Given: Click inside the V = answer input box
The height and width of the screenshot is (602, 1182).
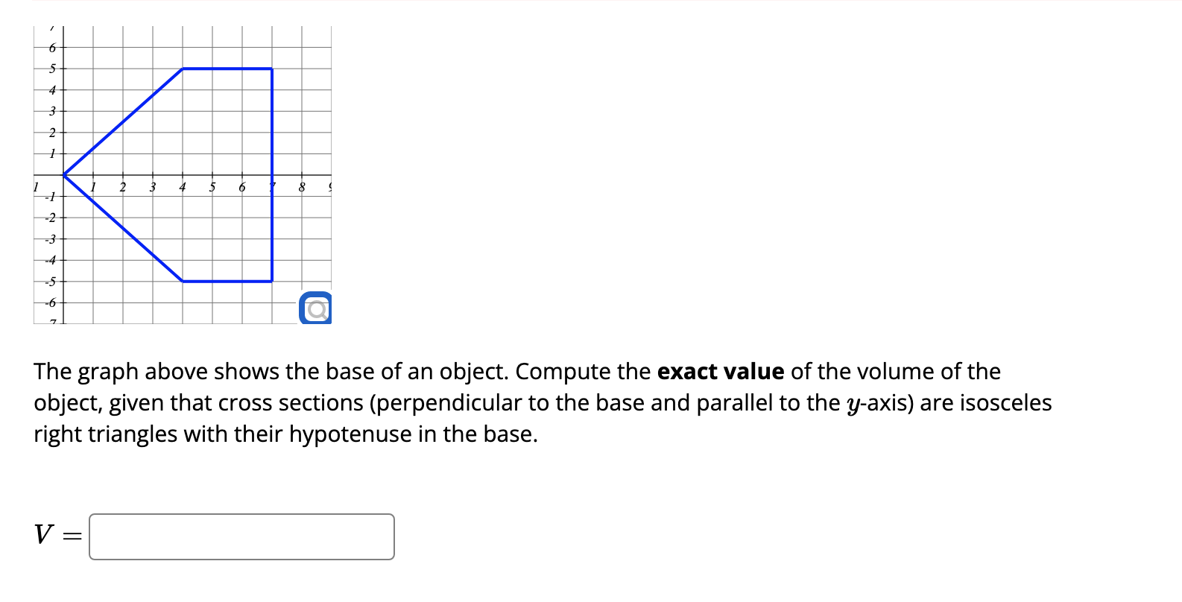Looking at the screenshot, I should click(x=242, y=536).
